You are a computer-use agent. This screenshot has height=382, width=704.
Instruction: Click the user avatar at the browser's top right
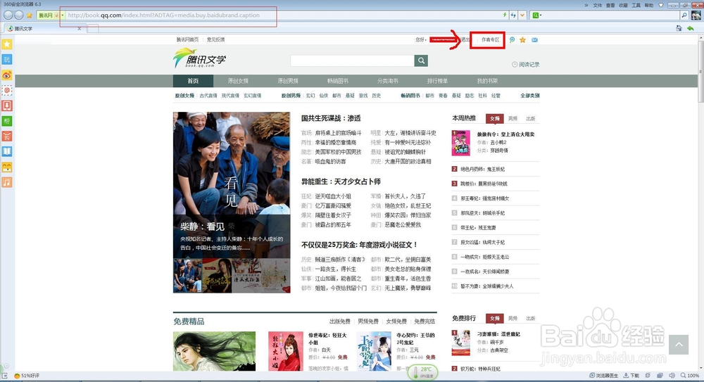(x=696, y=15)
